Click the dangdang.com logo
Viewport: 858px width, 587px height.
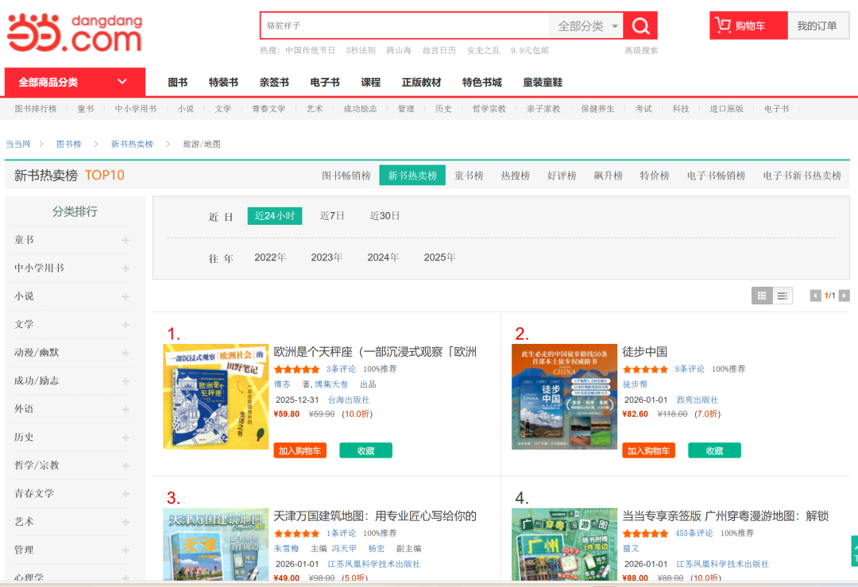75,33
